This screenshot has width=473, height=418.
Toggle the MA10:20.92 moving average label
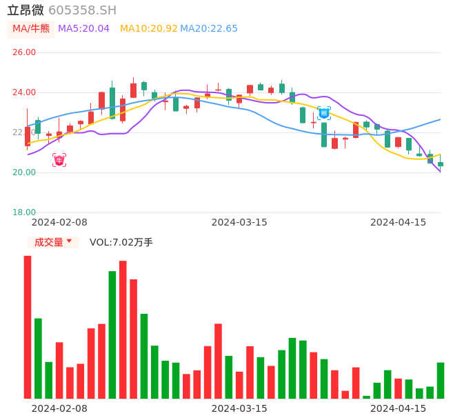click(x=148, y=29)
